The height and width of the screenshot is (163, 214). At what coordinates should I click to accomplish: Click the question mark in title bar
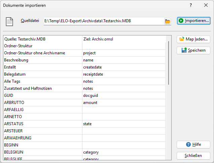[190, 5]
